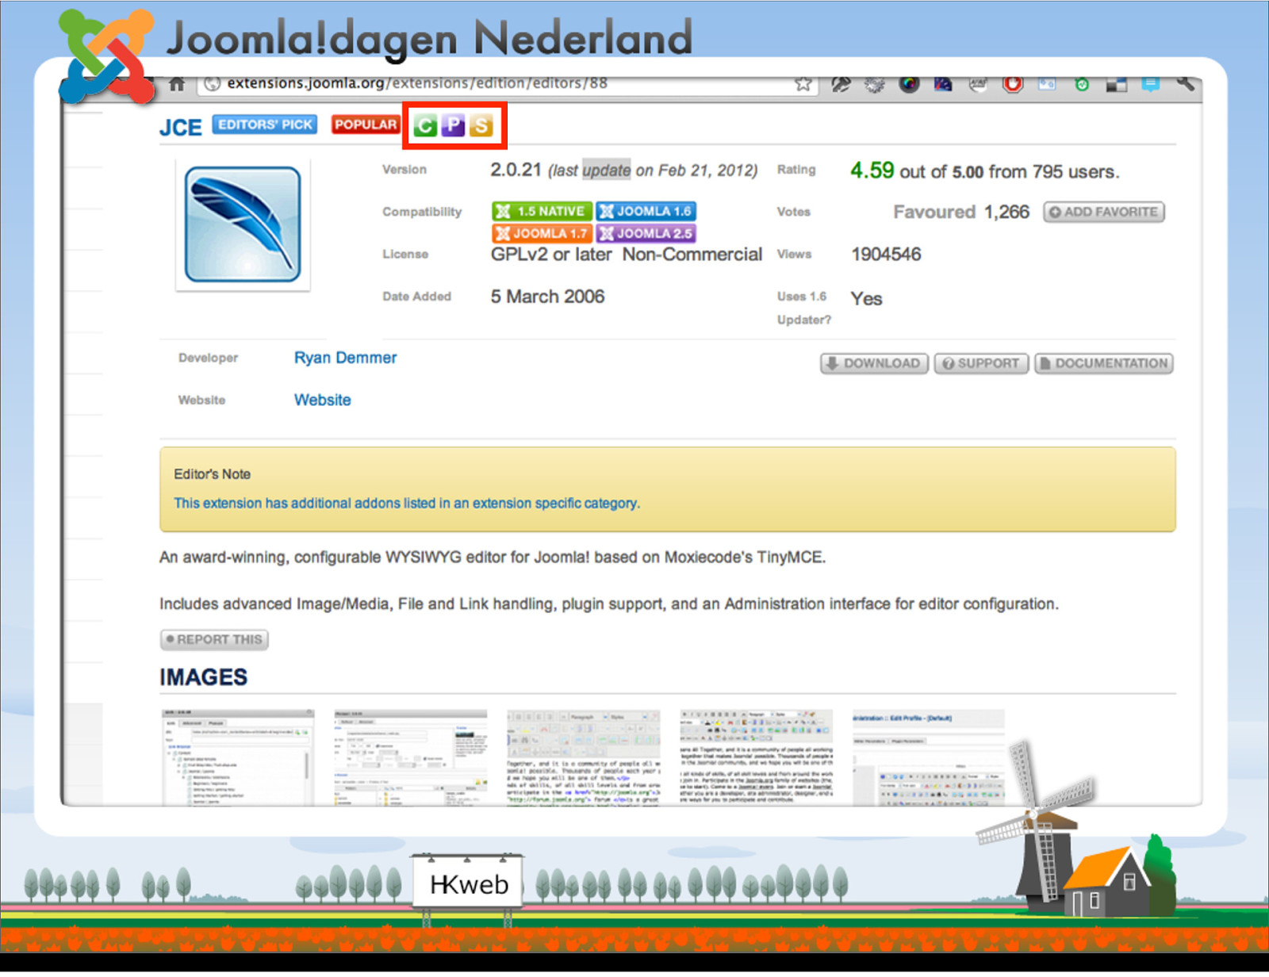Click the 1.5 Native compatibility badge

(x=542, y=211)
